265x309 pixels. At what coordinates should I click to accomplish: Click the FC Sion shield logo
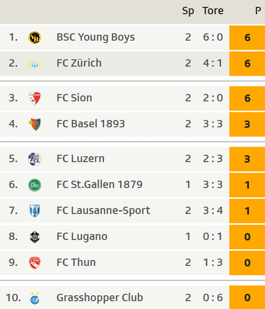[x=35, y=98]
